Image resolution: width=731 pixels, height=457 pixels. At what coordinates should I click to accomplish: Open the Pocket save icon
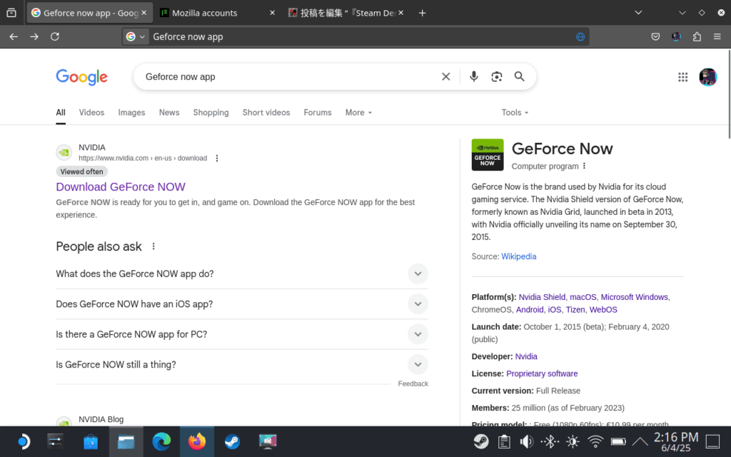[x=655, y=36]
